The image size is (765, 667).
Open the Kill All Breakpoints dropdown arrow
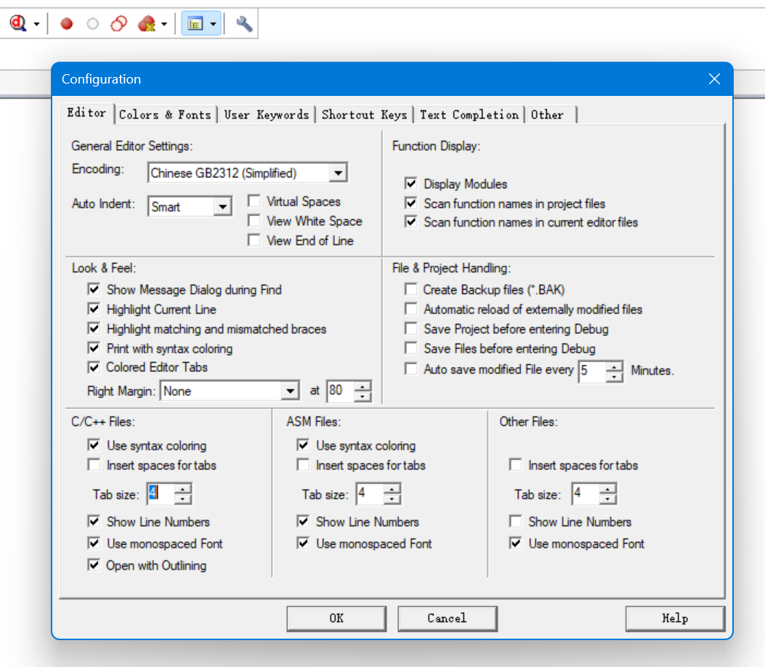point(164,24)
